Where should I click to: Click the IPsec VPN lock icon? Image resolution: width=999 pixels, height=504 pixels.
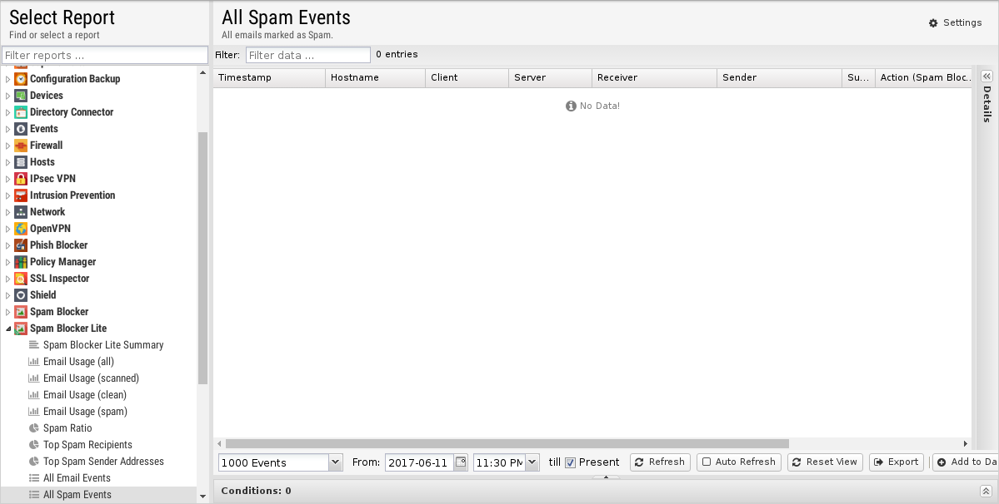tap(21, 179)
